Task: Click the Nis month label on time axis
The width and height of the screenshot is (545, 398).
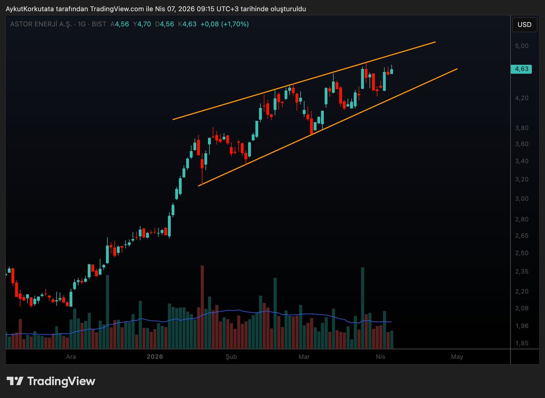Action: coord(381,357)
